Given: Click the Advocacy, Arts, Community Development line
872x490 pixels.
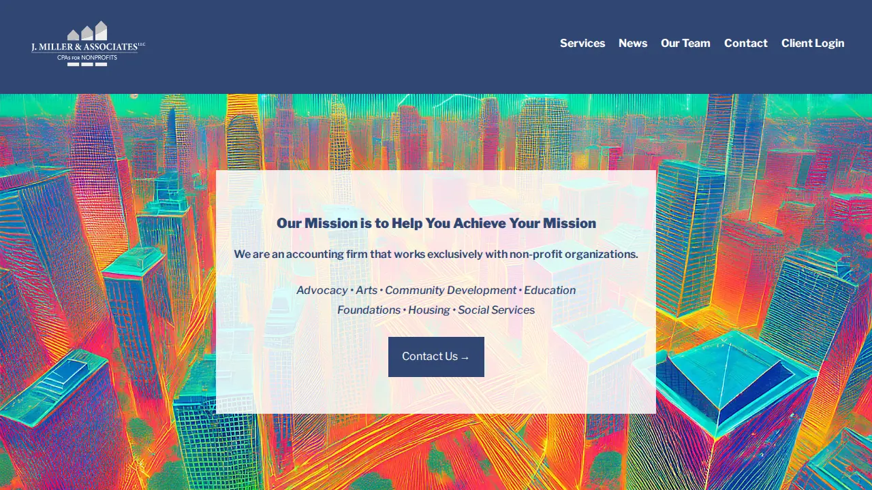Looking at the screenshot, I should click(x=436, y=291).
